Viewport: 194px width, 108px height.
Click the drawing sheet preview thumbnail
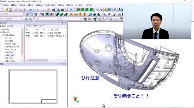33,86
